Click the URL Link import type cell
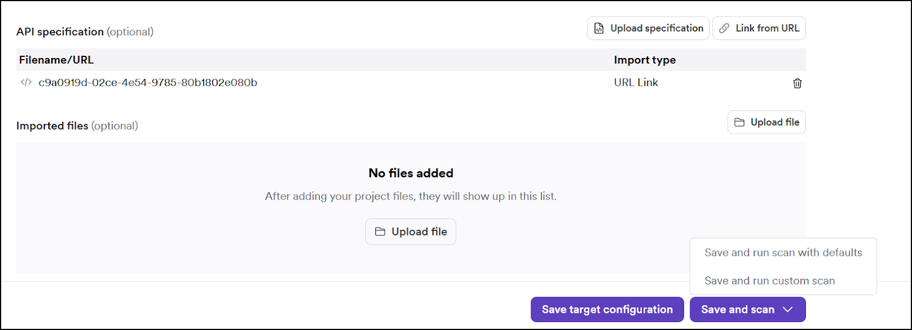 pos(636,82)
